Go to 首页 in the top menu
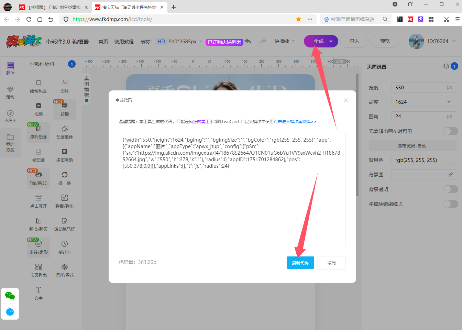The image size is (462, 330). (x=103, y=42)
